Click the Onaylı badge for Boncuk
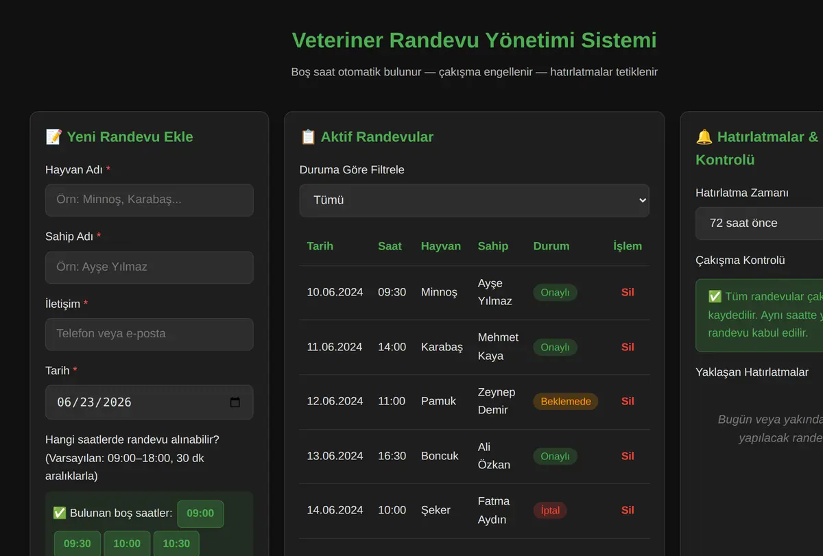 [x=556, y=457]
